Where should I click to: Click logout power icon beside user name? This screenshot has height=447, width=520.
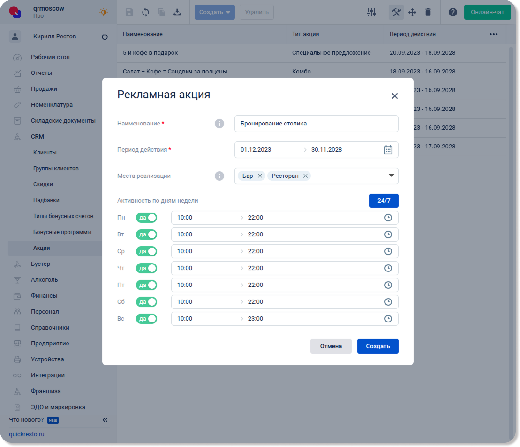coord(105,37)
